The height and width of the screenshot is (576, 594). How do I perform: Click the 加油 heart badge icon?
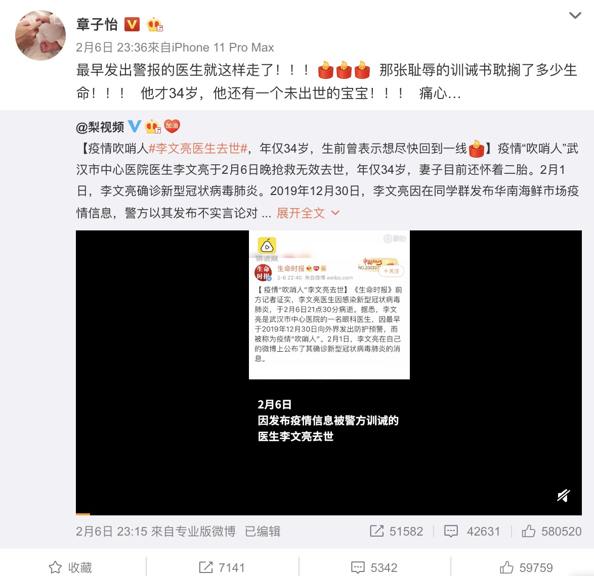[172, 126]
